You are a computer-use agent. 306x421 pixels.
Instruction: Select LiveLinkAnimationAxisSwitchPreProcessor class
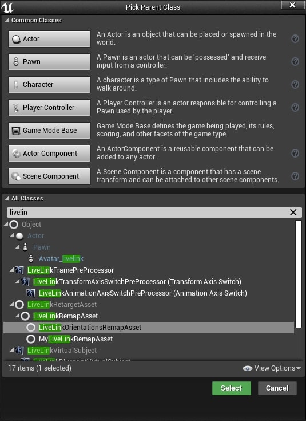coord(142,293)
